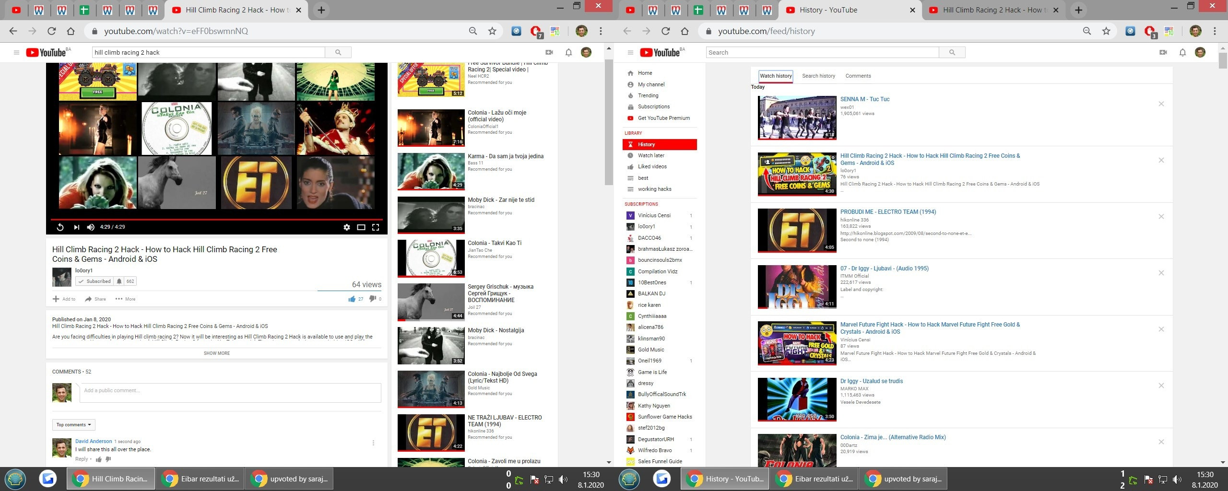Open notifications bell in History window
This screenshot has height=491, width=1228.
(1182, 52)
